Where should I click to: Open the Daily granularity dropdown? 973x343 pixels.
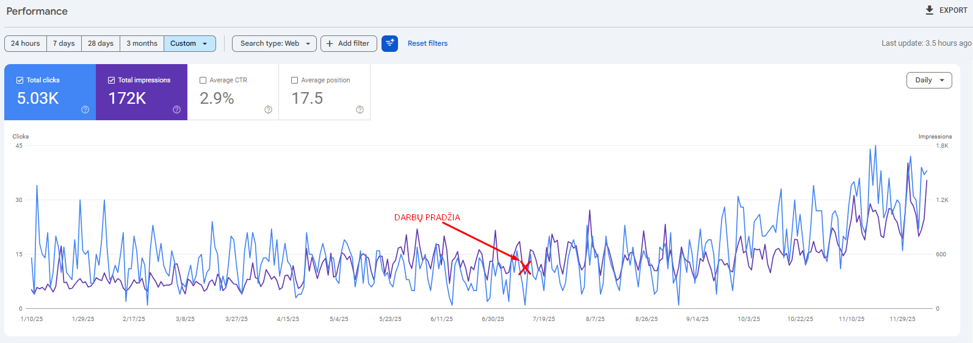(x=929, y=80)
